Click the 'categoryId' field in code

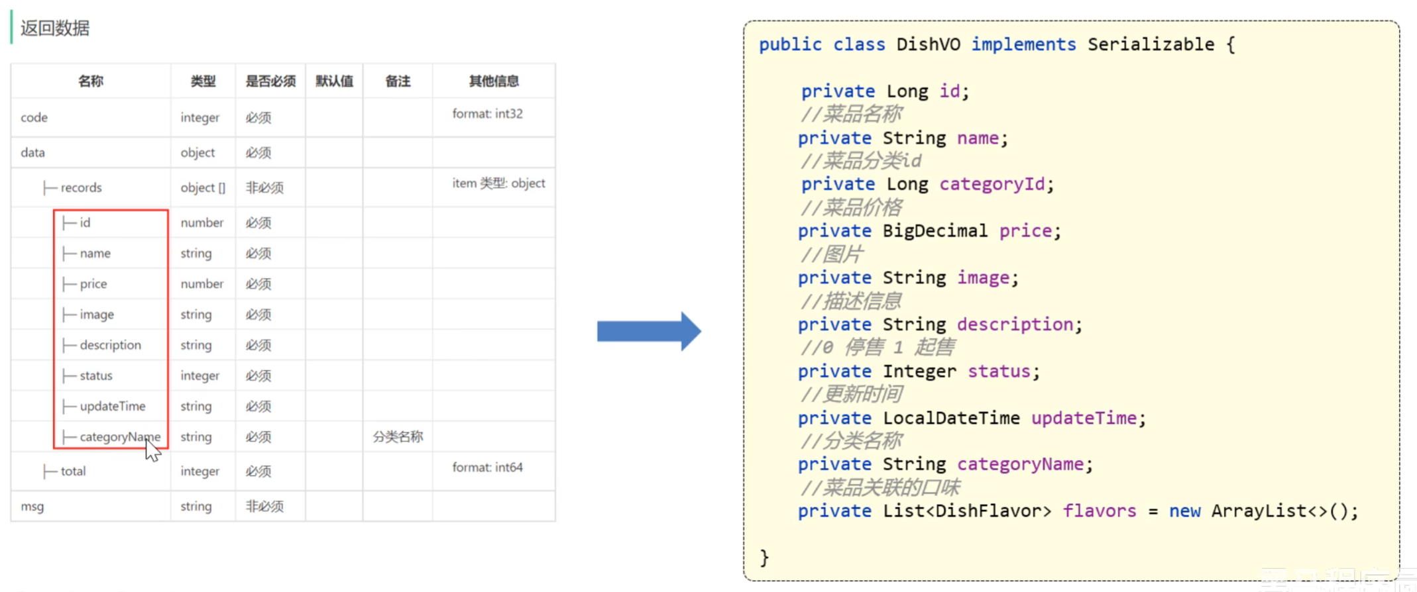click(992, 184)
